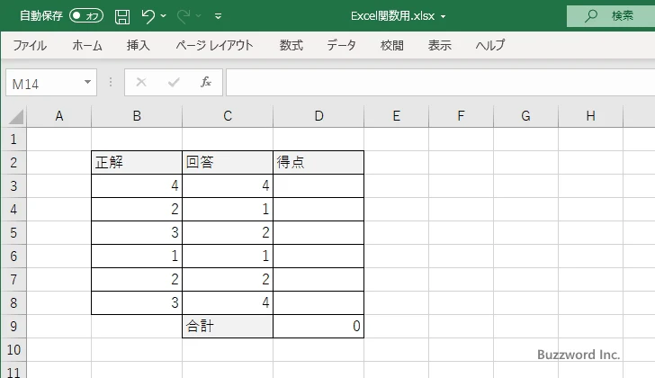Select cell C8 with value 4
The image size is (655, 378).
point(228,302)
